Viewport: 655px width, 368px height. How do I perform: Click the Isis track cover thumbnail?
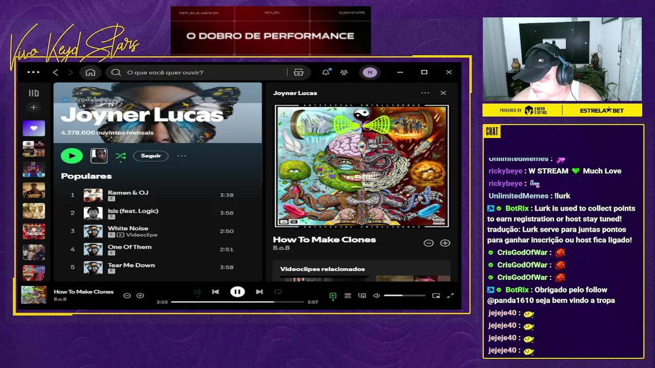pyautogui.click(x=93, y=213)
